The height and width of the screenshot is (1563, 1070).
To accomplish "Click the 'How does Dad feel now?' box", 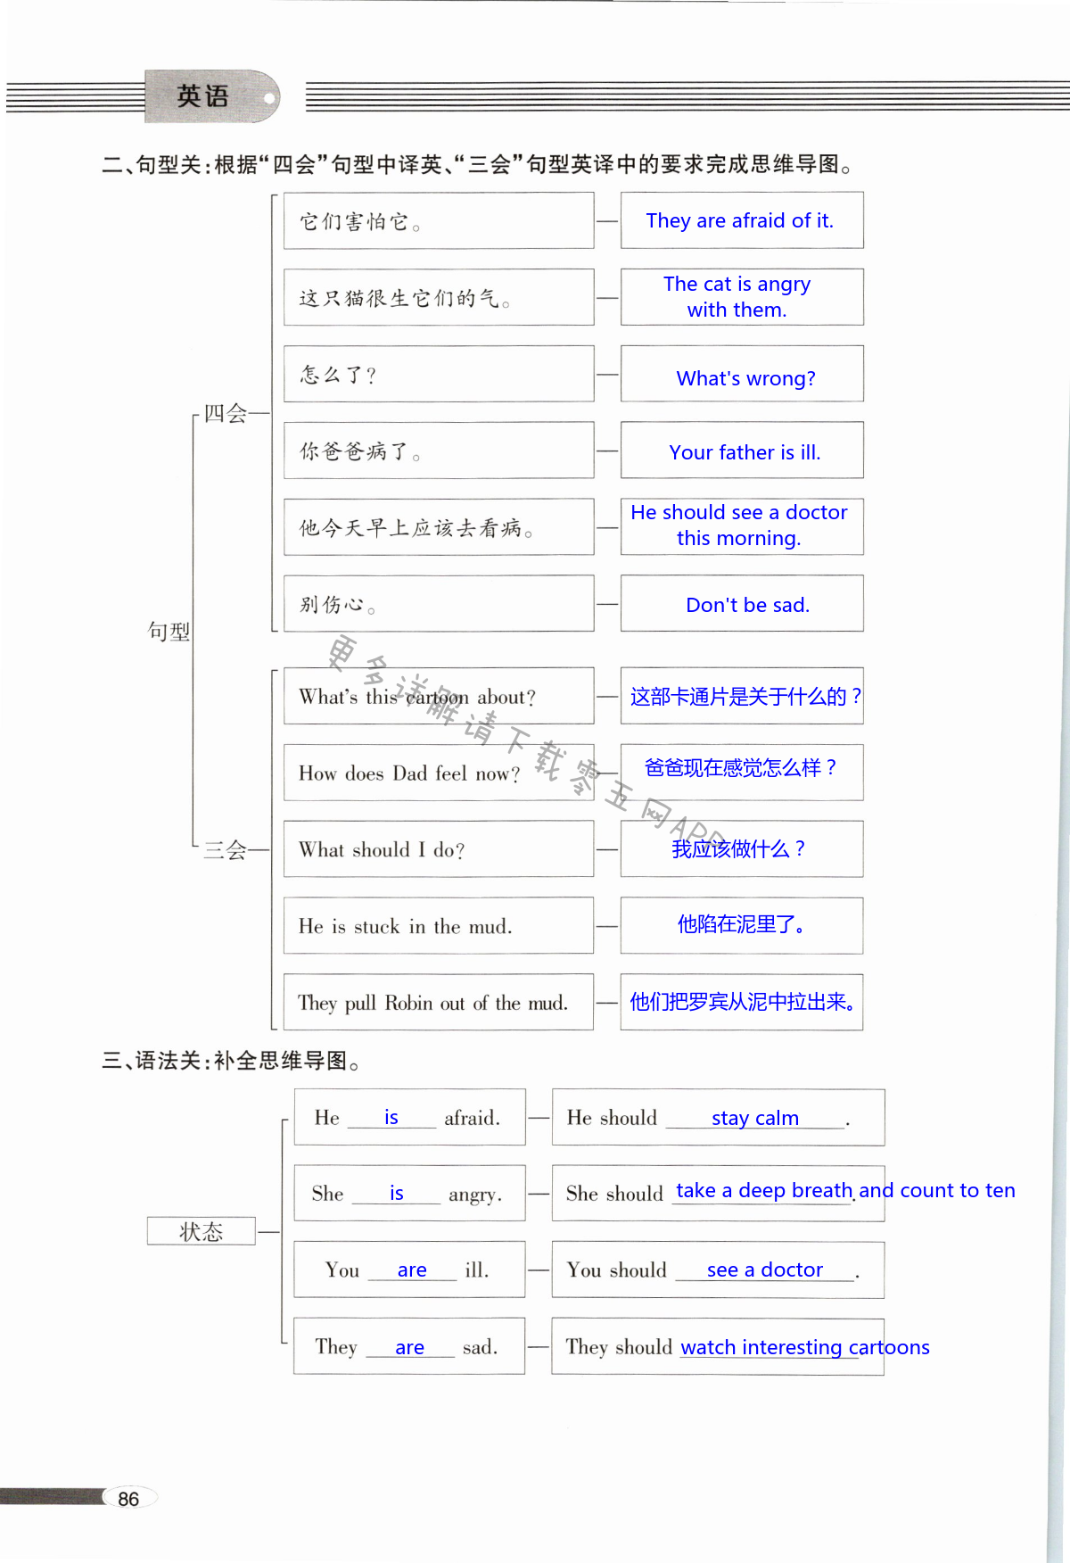I will [438, 773].
